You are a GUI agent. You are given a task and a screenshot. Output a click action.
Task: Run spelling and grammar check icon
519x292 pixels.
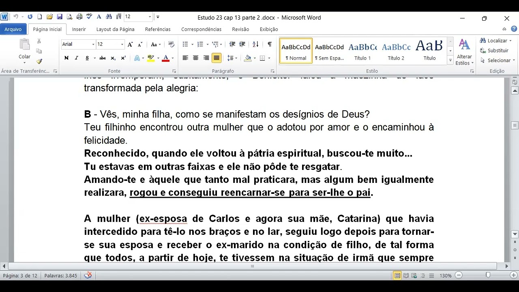(89, 17)
